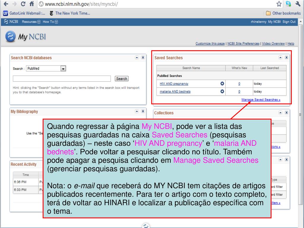The height and width of the screenshot is (228, 304).
Task: Run the HIV AND pregnancy saved search
Action: (x=174, y=83)
